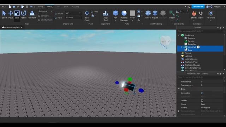Click the notifications bell icon
The height and width of the screenshot is (127, 226).
(x=189, y=7)
